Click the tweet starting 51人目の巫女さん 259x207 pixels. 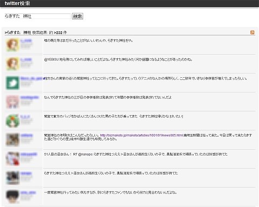pyautogui.click(x=136, y=154)
